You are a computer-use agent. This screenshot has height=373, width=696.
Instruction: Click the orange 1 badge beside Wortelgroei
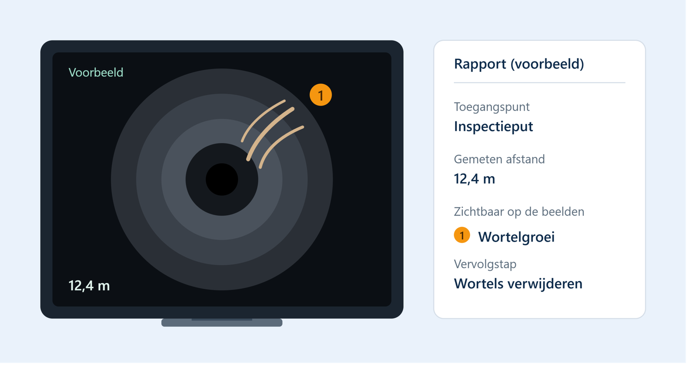(462, 235)
